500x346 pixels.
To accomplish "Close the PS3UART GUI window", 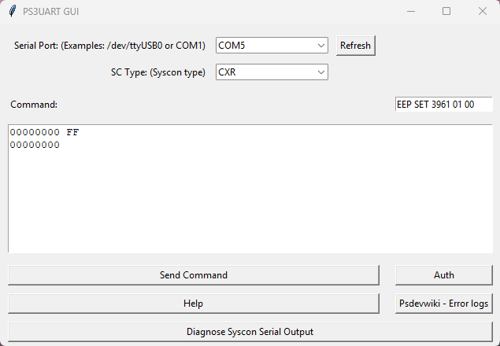I will pyautogui.click(x=482, y=12).
